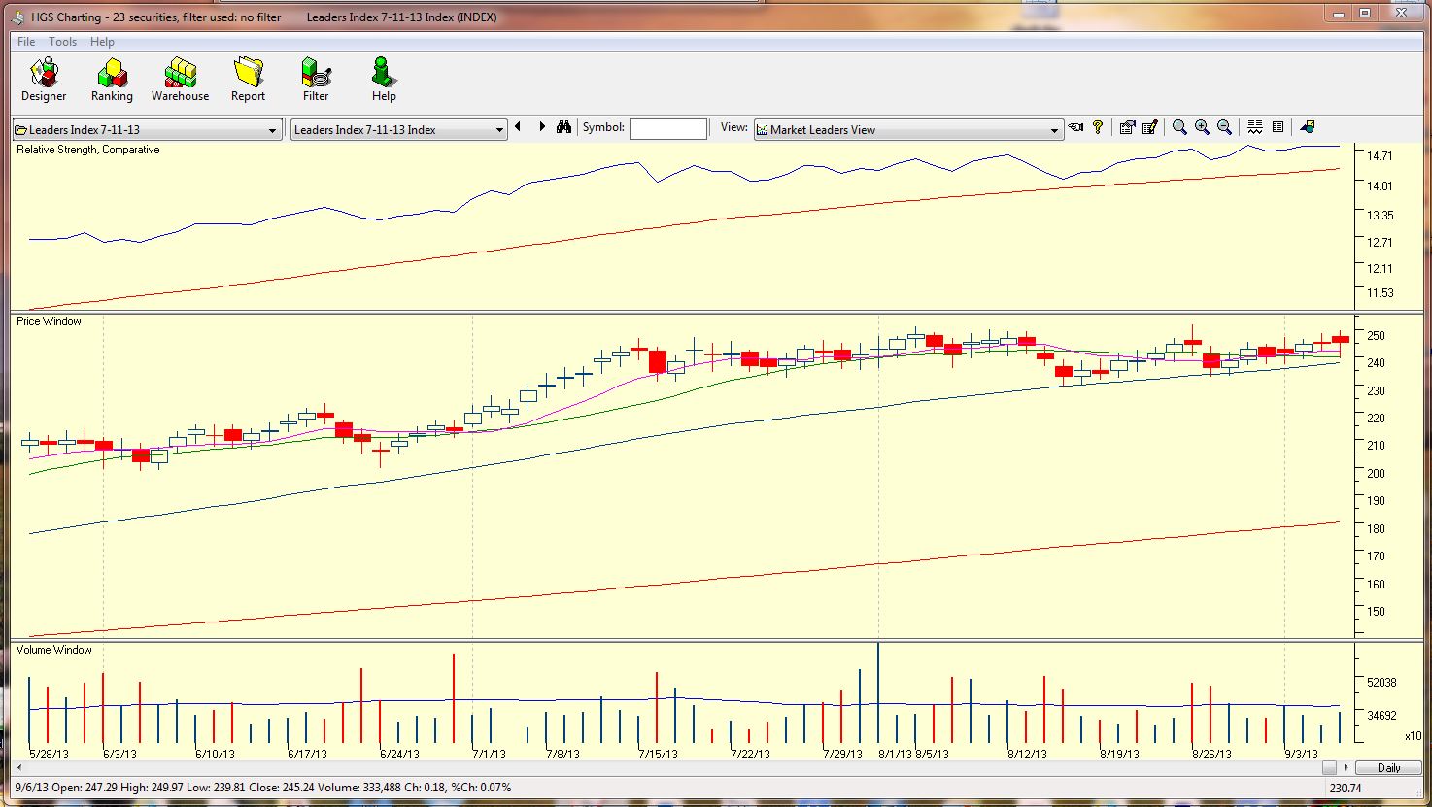Click the yellow question mark icon
This screenshot has width=1432, height=807.
(1098, 127)
